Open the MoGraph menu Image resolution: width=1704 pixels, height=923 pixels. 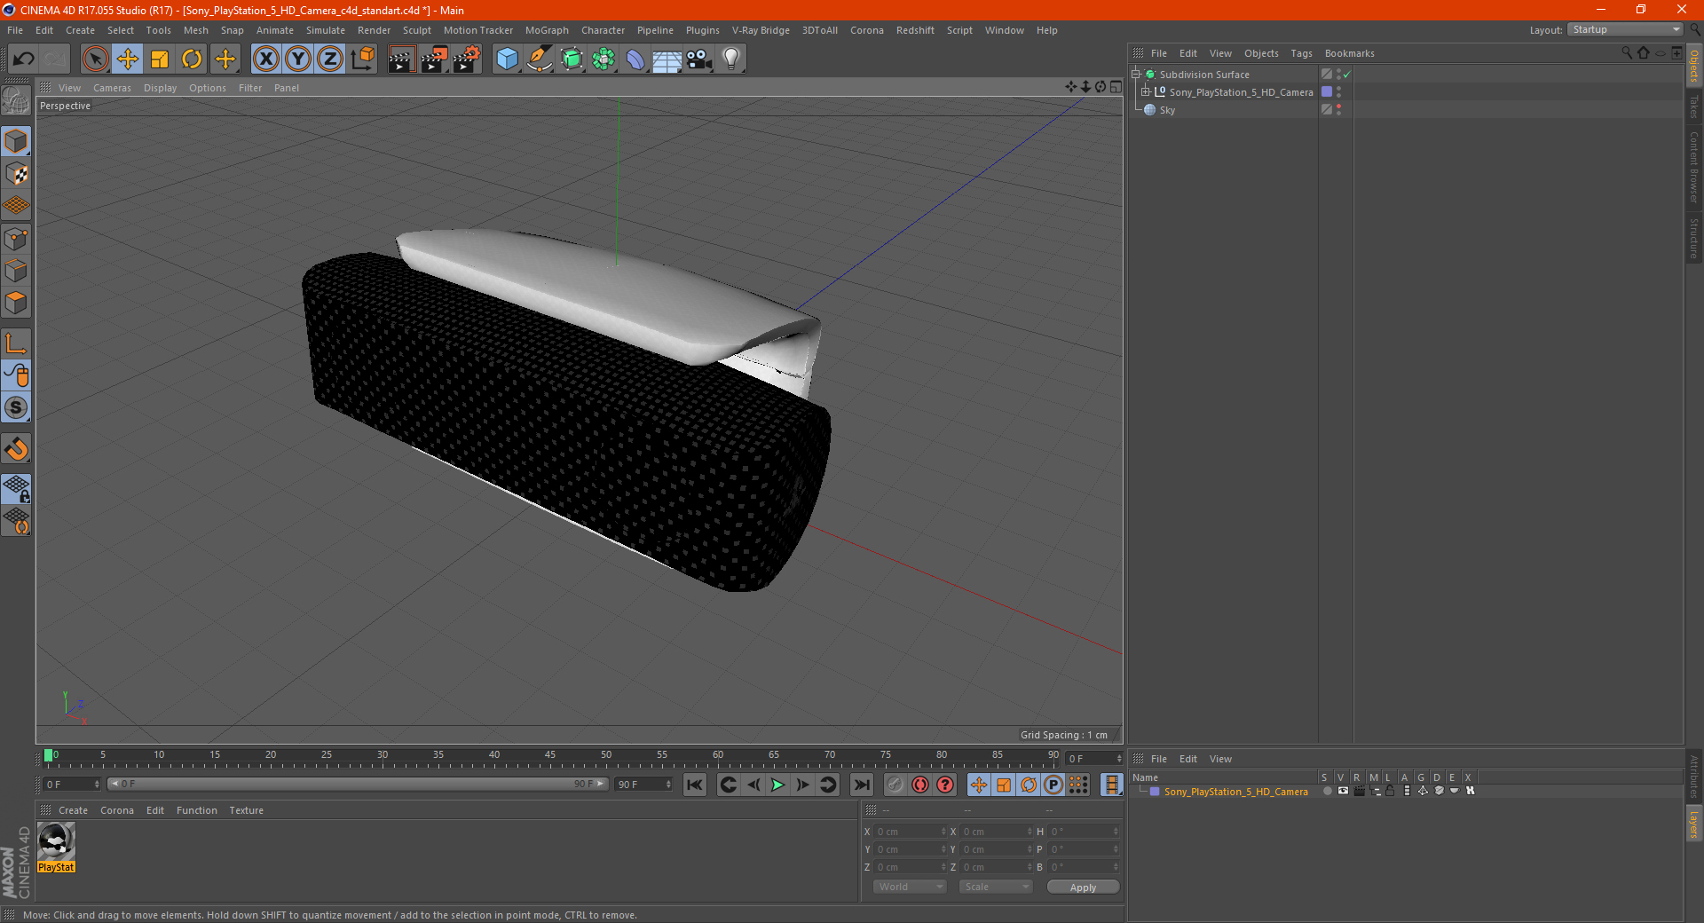point(547,30)
